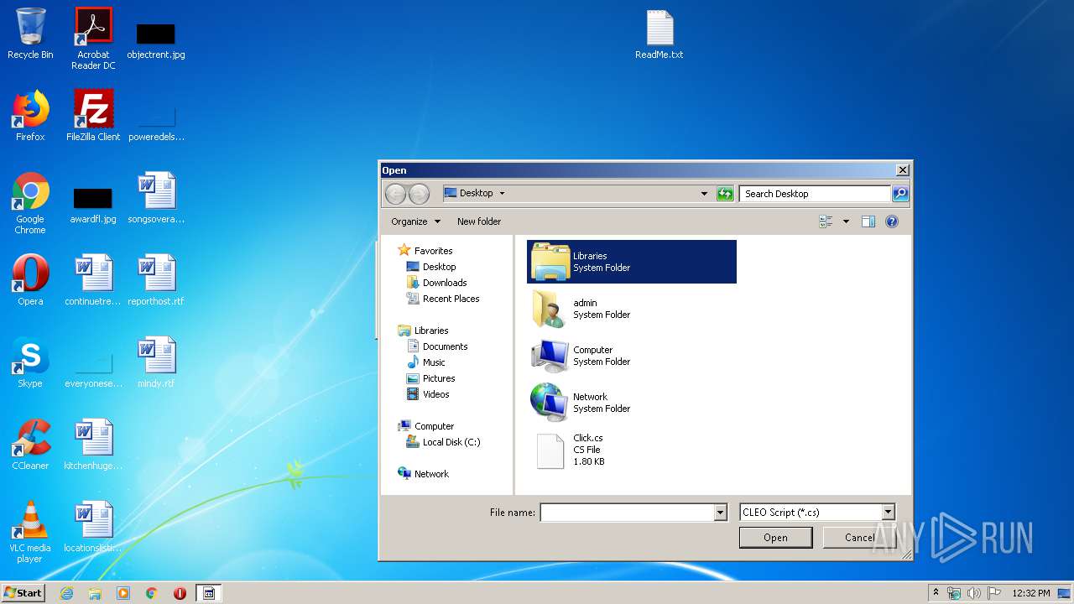Launch Acrobat Reader DC shortcut
This screenshot has width=1074, height=604.
pos(93,39)
